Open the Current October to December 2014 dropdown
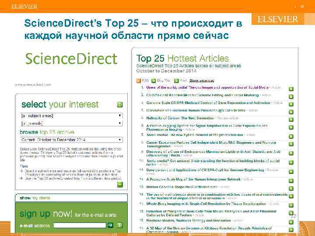Viewport: 315px width, 236px height. 71,140
